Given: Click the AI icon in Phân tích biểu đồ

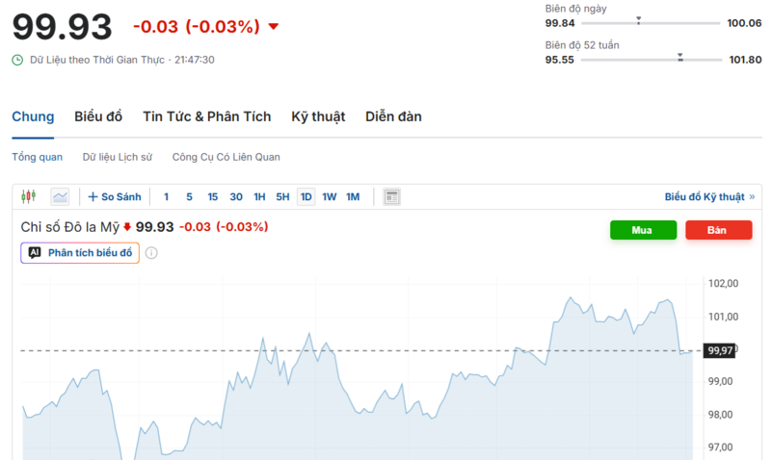Looking at the screenshot, I should 35,253.
